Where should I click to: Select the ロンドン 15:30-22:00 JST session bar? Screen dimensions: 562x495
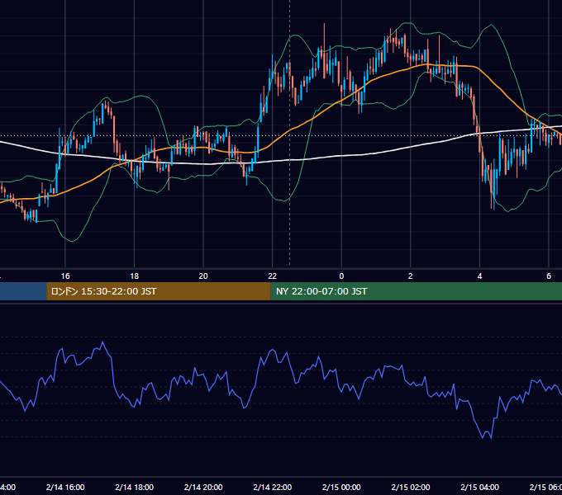click(159, 291)
